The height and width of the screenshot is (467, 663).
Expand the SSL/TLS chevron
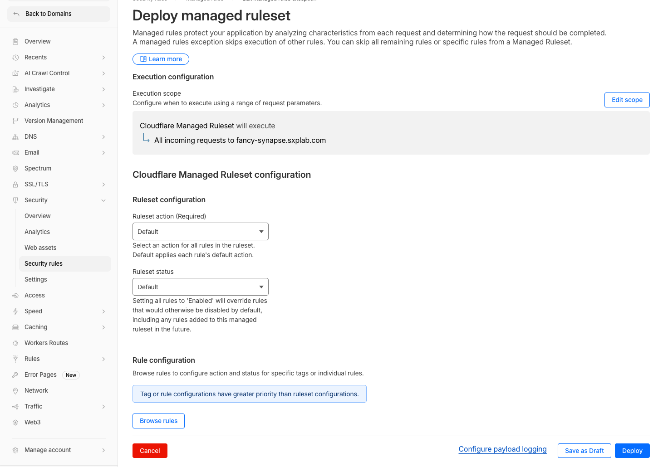(103, 184)
